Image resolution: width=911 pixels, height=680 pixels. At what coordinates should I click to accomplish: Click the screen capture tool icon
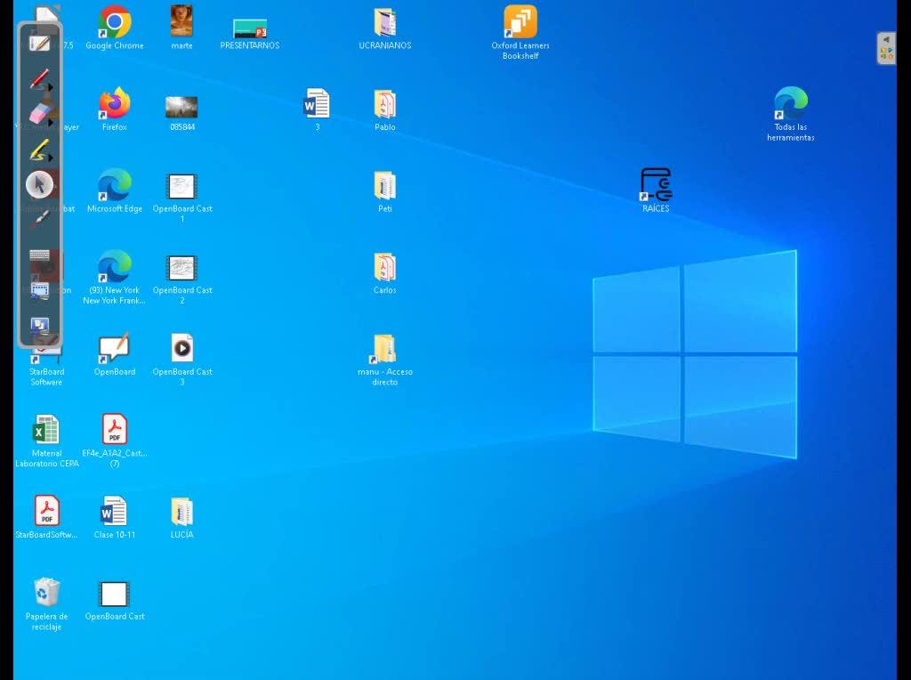click(39, 290)
